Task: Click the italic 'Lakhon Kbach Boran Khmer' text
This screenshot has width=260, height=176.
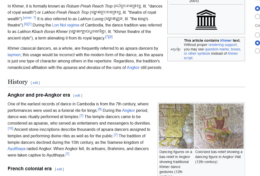Action: tap(43, 32)
